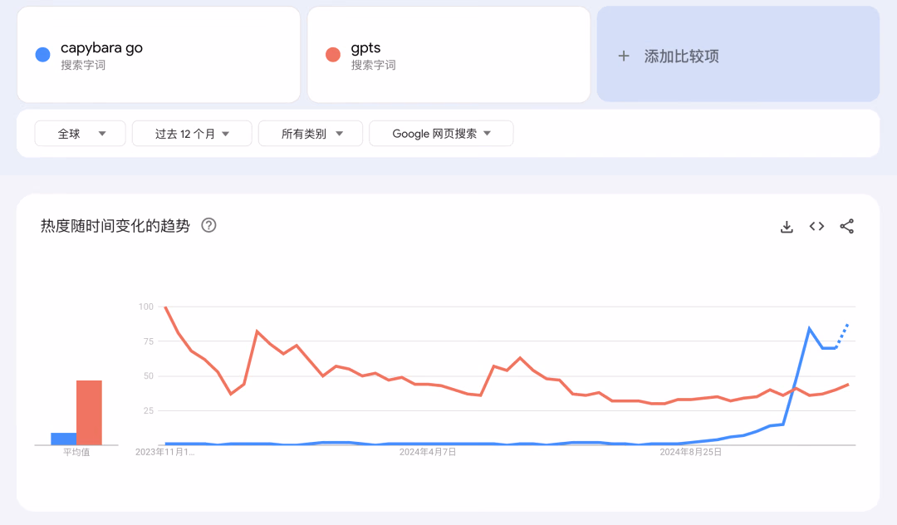Click the red dot for gpts
The image size is (897, 525).
tap(333, 54)
